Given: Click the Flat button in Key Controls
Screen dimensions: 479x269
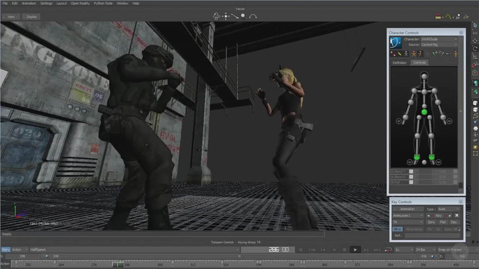Looking at the screenshot, I should (443, 222).
